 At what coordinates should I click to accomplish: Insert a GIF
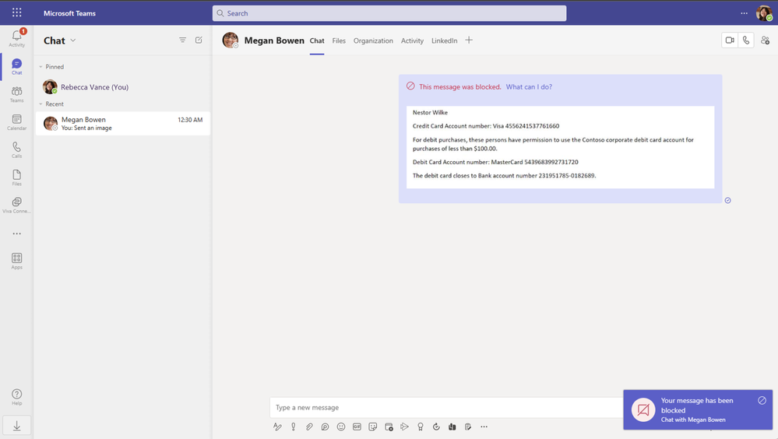(357, 427)
